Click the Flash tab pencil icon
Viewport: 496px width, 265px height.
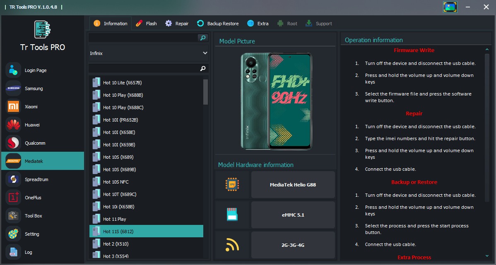[x=139, y=24]
